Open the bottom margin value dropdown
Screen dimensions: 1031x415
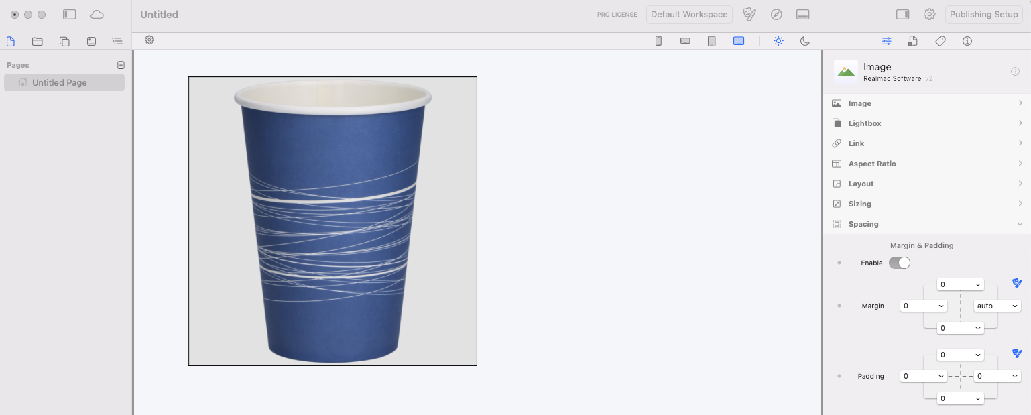pyautogui.click(x=960, y=328)
